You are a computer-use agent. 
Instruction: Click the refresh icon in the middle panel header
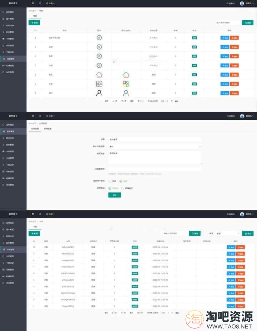40,116
